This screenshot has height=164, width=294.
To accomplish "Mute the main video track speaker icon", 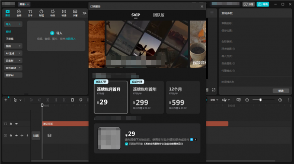I will [22, 136].
